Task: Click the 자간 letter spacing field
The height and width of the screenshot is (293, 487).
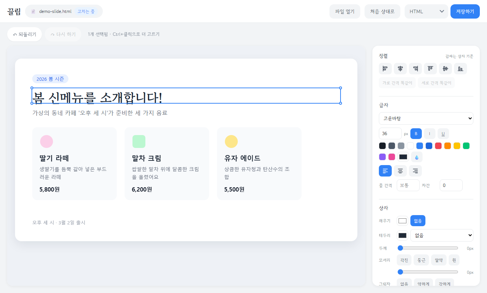Action: pos(451,185)
